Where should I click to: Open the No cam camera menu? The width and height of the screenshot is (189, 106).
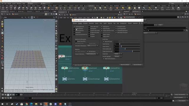point(51,20)
